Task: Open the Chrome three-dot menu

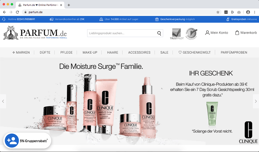Action: click(x=254, y=12)
